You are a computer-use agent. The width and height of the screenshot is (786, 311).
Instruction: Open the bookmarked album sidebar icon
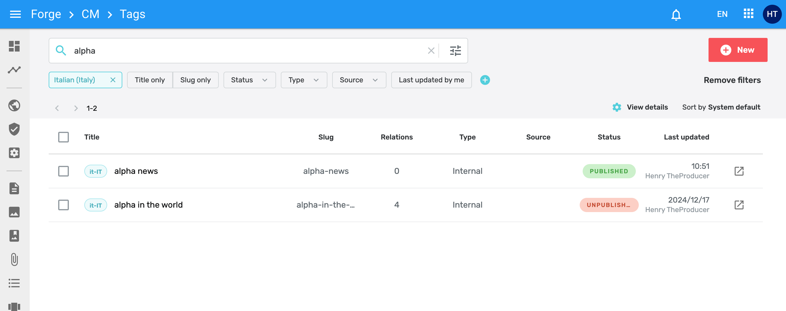click(x=14, y=235)
